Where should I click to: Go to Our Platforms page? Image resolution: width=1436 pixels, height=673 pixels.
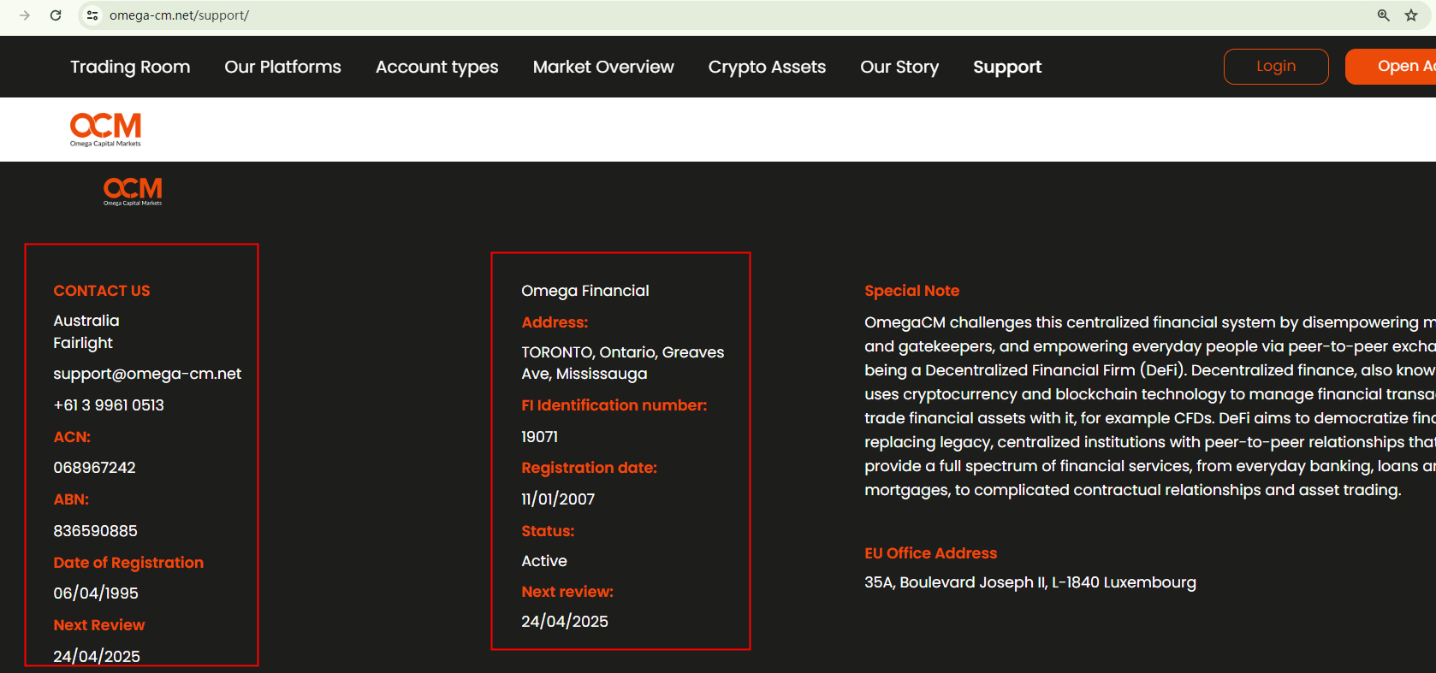(282, 67)
